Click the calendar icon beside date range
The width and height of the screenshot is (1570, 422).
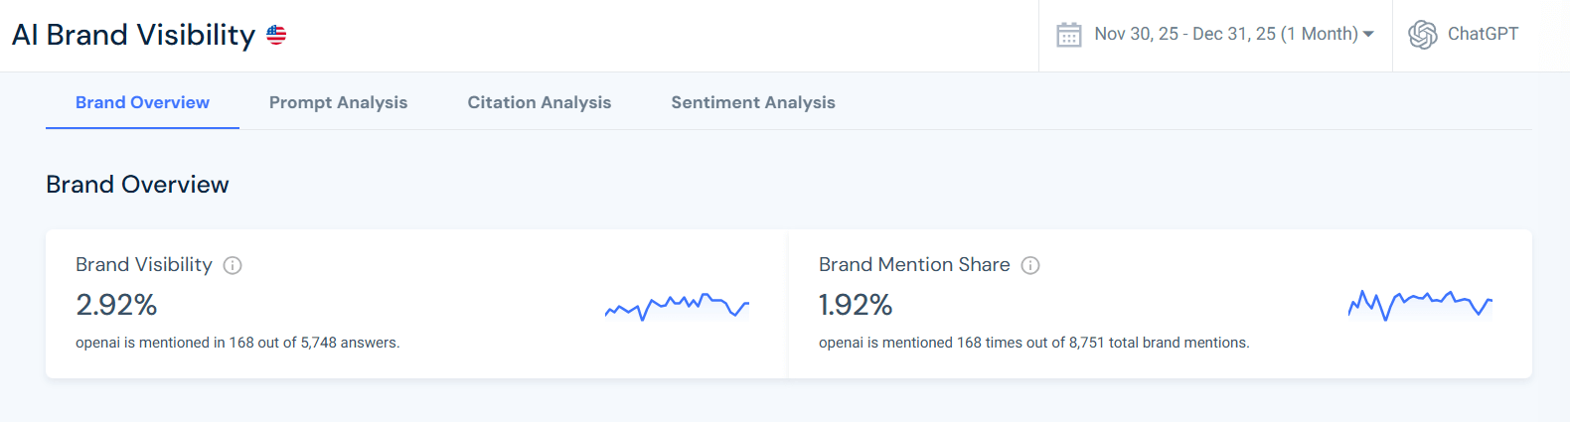pyautogui.click(x=1068, y=35)
